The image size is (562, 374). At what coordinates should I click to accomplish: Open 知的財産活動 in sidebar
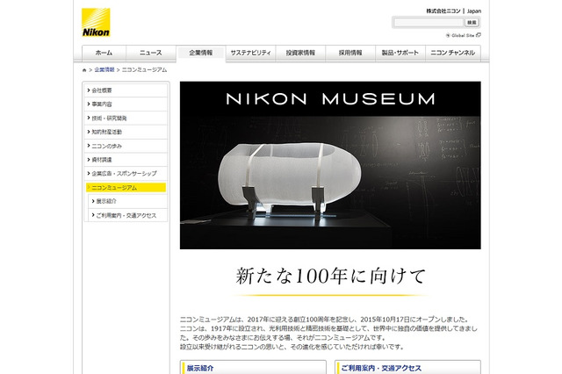click(x=126, y=132)
